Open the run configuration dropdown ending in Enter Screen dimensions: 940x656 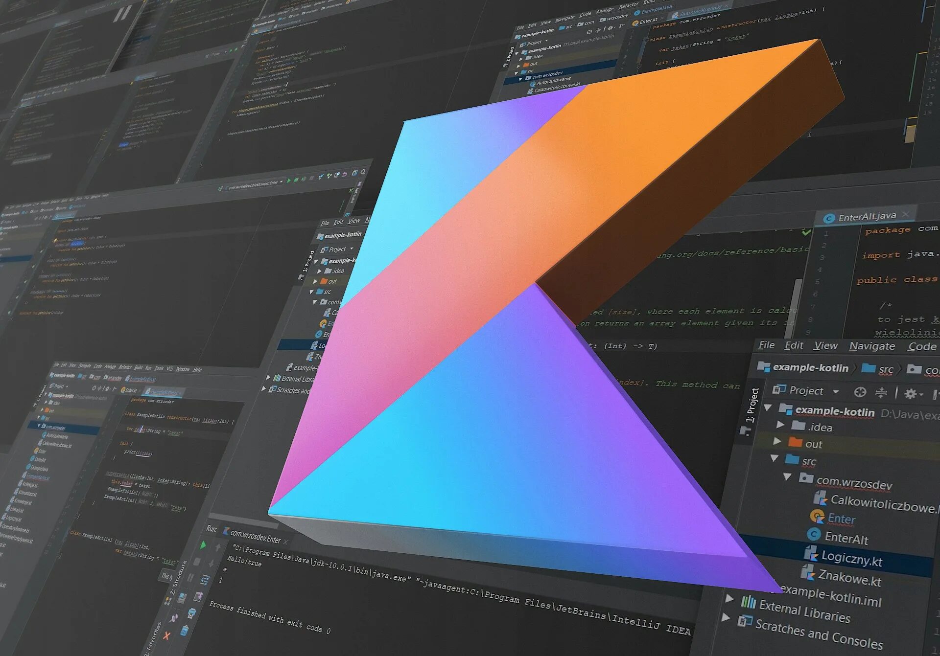pos(254,184)
